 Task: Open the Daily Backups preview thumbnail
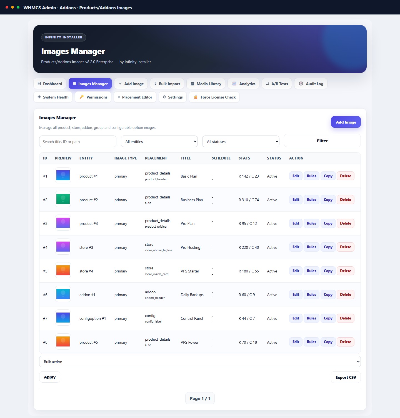tap(63, 294)
